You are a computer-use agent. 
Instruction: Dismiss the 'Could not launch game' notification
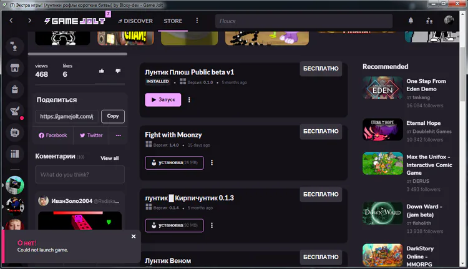click(134, 237)
